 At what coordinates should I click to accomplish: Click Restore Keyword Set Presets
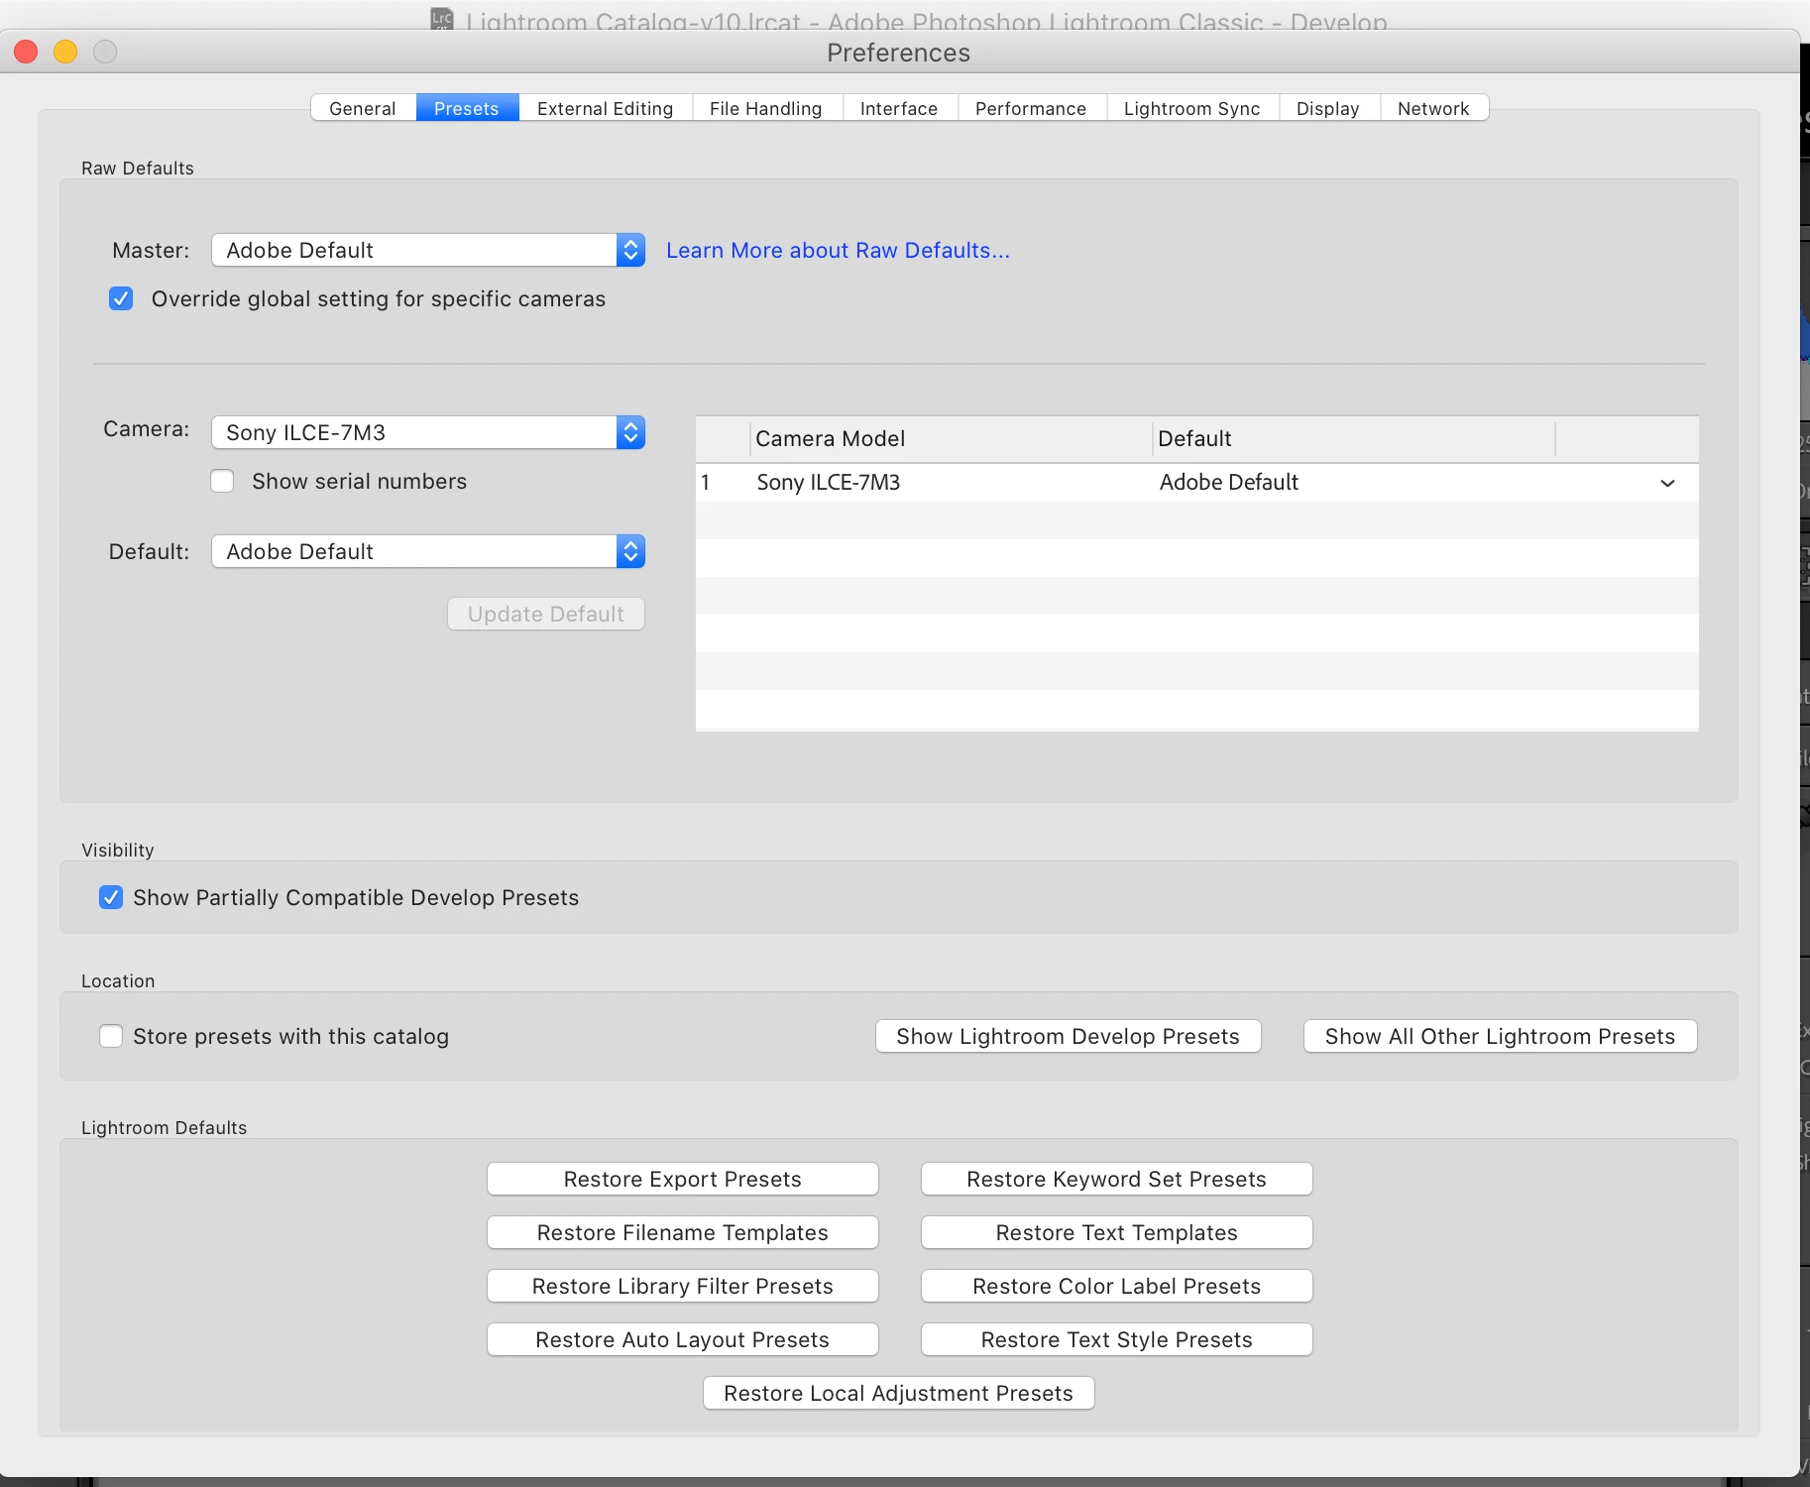tap(1117, 1179)
